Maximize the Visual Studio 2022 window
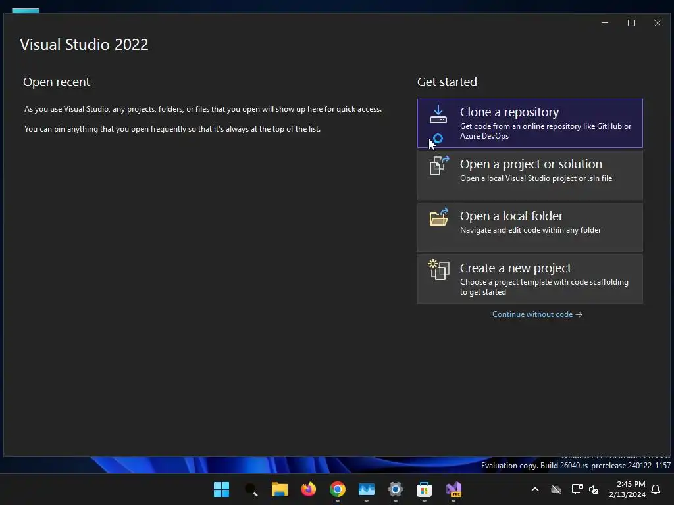Image resolution: width=674 pixels, height=505 pixels. coord(631,23)
